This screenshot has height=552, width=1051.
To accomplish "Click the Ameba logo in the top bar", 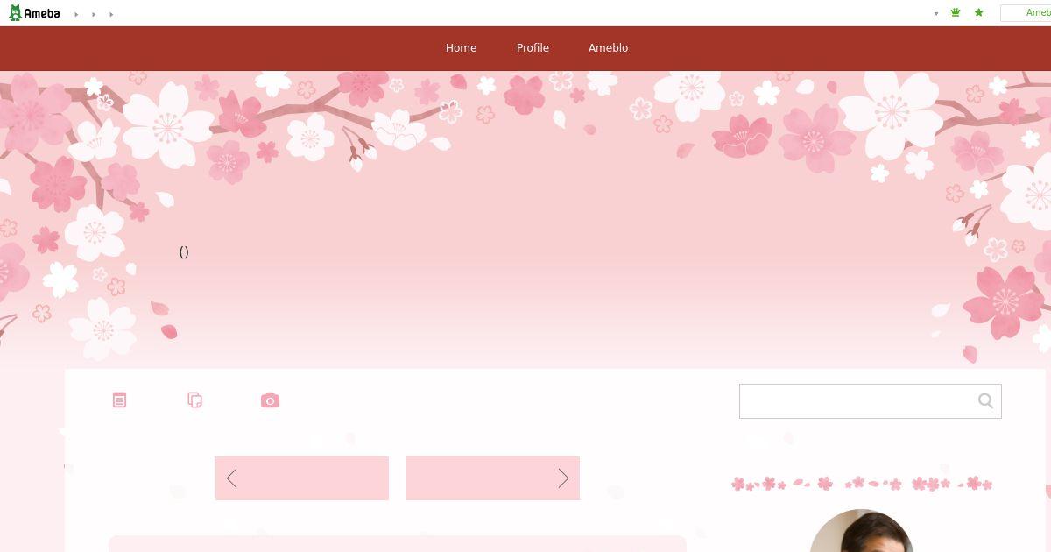I will (x=34, y=13).
